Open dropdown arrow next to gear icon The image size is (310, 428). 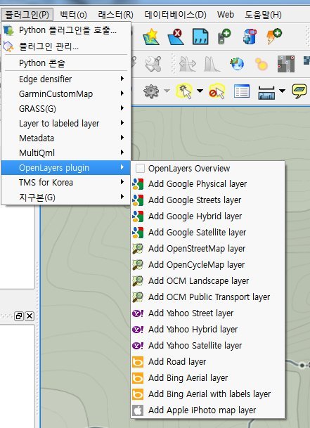[x=167, y=91]
